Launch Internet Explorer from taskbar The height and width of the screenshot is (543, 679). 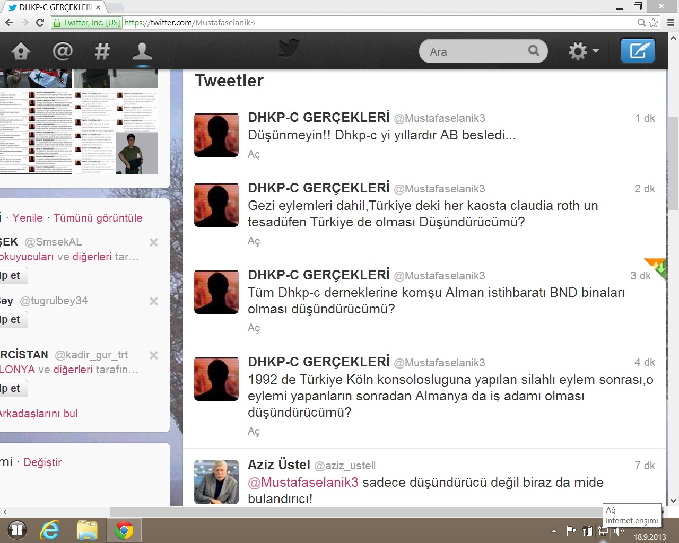coord(50,530)
